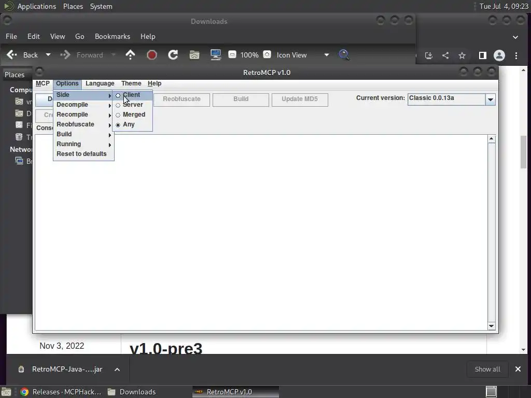Click console scrollbar down arrow

[x=492, y=326]
